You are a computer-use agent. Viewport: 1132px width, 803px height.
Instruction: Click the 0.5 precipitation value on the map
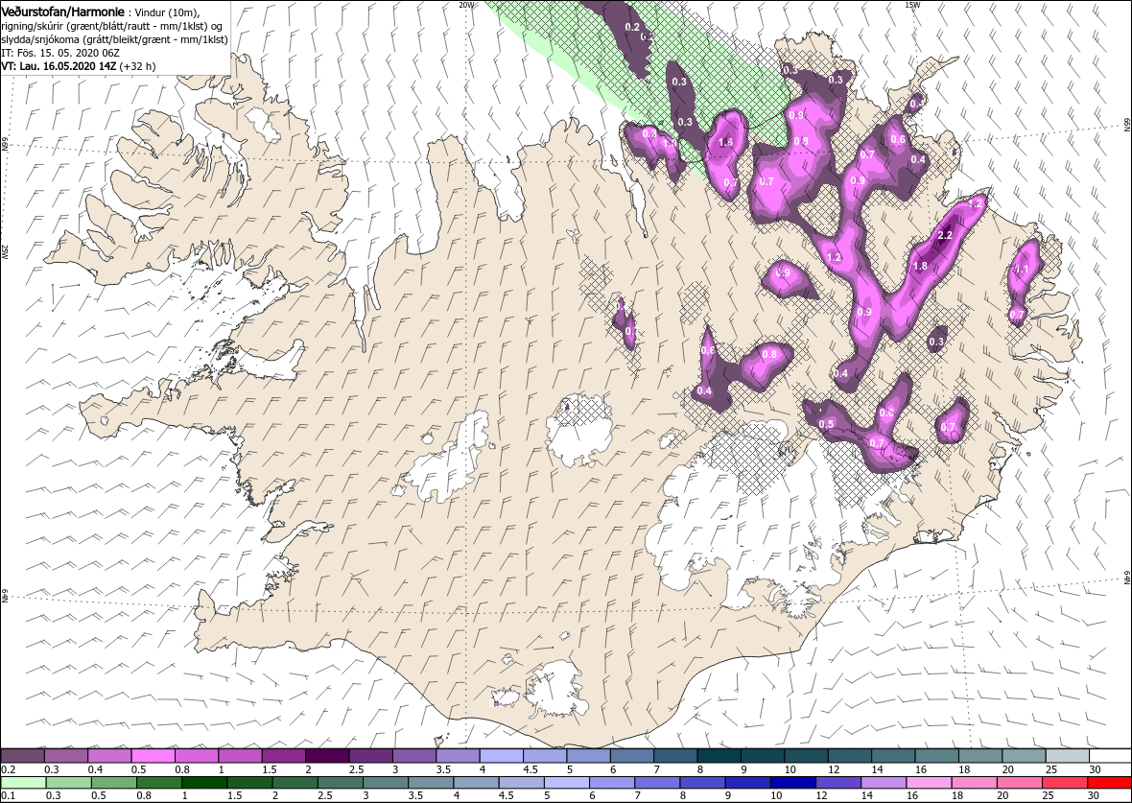pos(827,424)
